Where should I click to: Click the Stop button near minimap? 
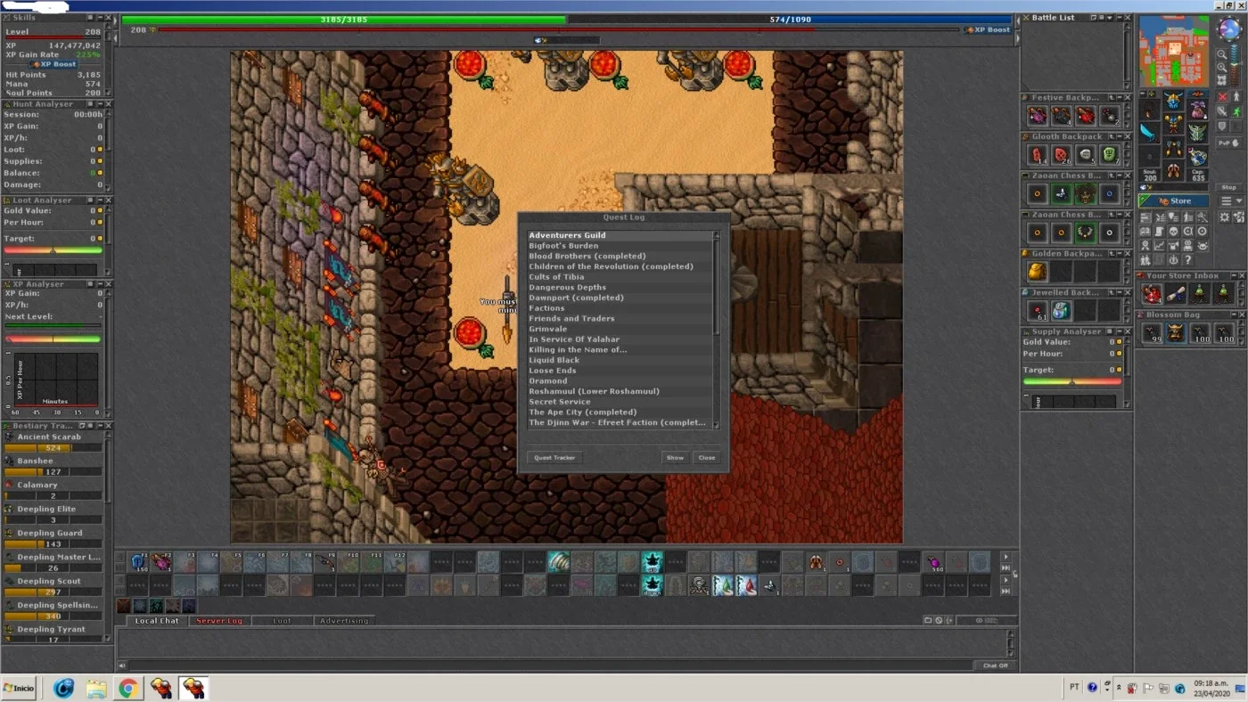coord(1229,187)
